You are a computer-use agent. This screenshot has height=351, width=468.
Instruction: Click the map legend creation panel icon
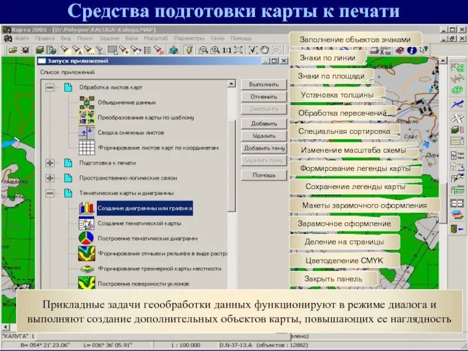[457, 156]
